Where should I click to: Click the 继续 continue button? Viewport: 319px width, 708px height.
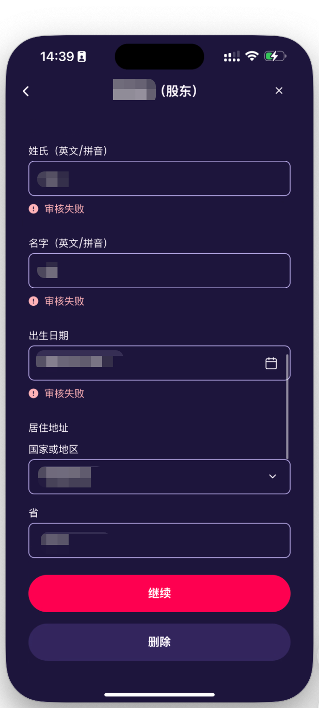pyautogui.click(x=159, y=594)
